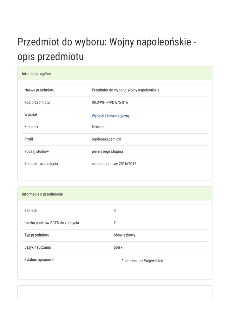Click the Typ przedmiotu label

pos(37,235)
